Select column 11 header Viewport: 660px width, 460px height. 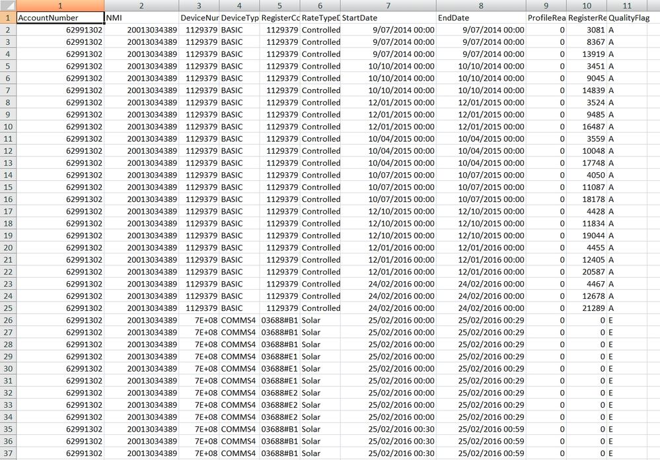tap(633, 5)
